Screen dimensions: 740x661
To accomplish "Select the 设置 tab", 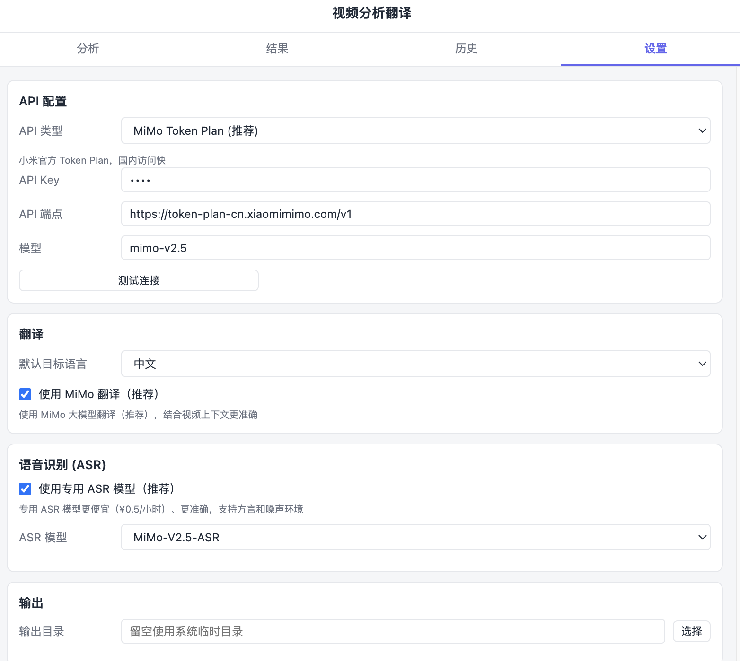I will click(655, 49).
